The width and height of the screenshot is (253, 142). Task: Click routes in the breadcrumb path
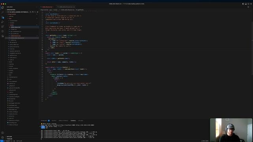[55, 10]
